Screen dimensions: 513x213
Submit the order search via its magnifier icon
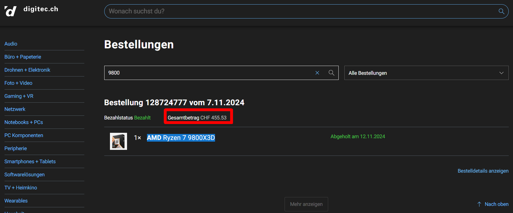pos(331,73)
